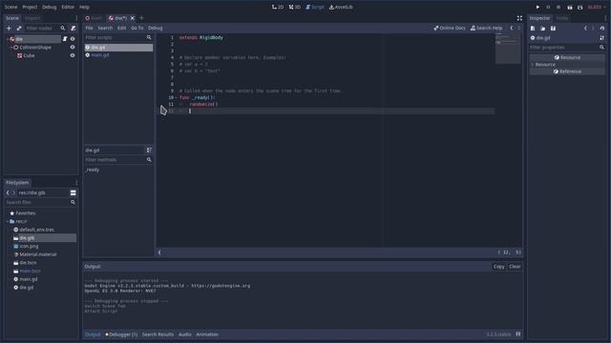
Task: Open the Debugger bottom panel
Action: [x=121, y=334]
